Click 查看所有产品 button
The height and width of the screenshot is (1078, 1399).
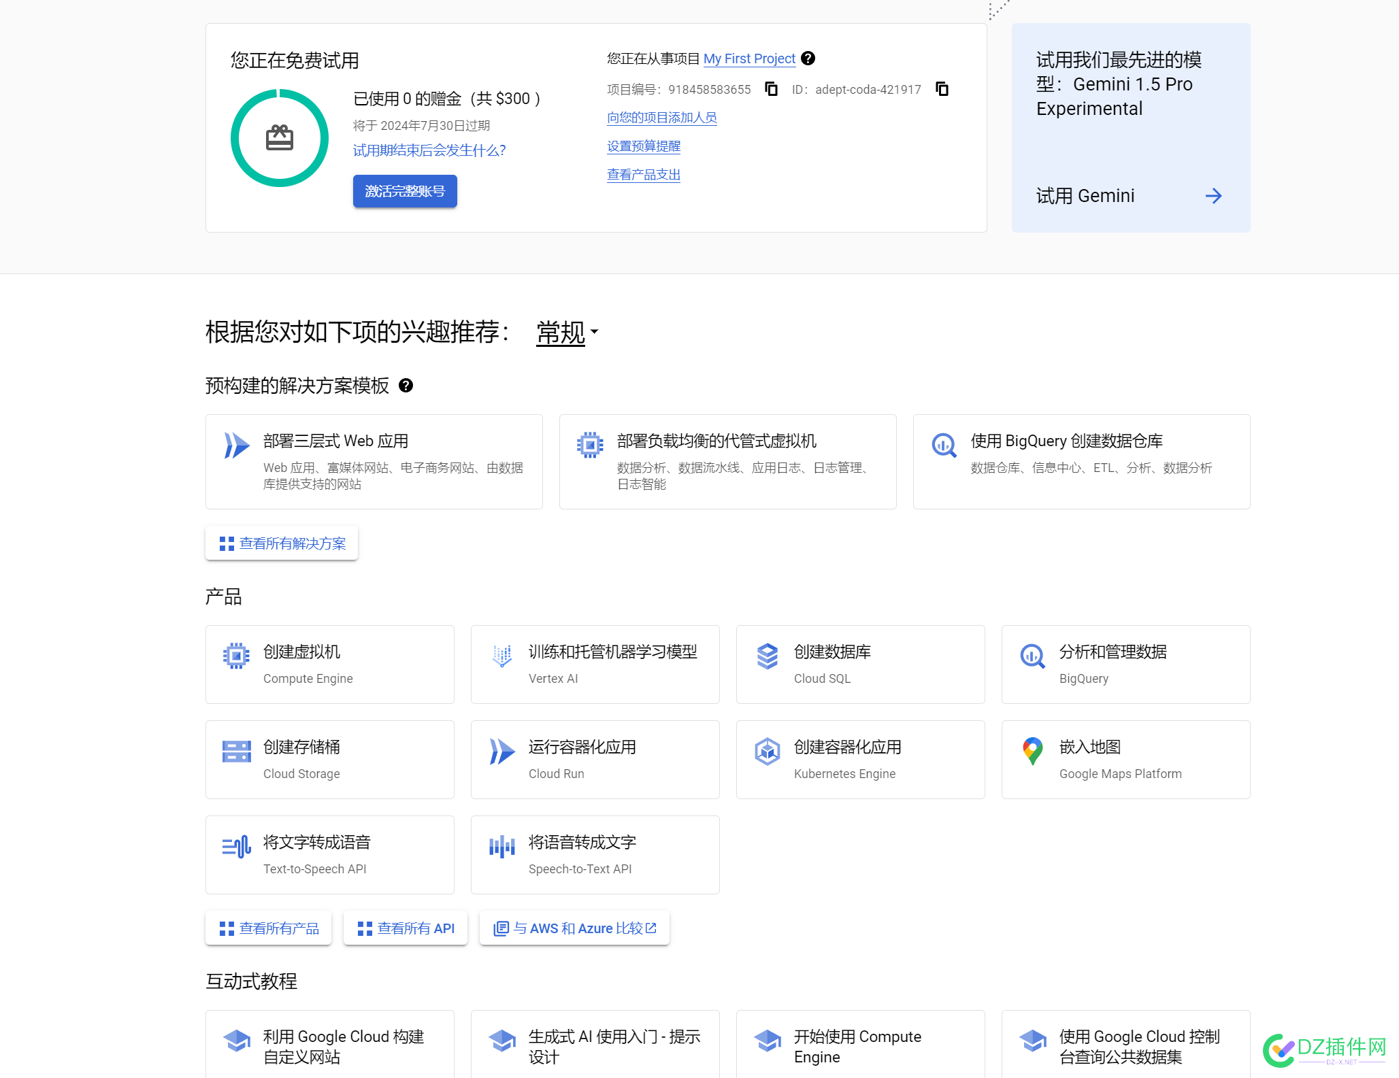point(268,928)
